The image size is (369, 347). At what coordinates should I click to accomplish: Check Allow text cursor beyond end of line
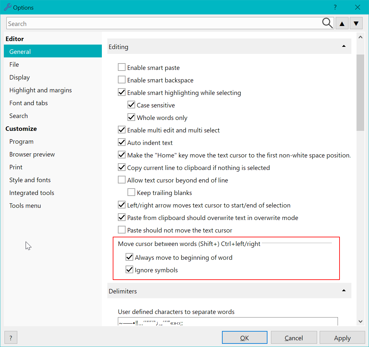tap(122, 180)
